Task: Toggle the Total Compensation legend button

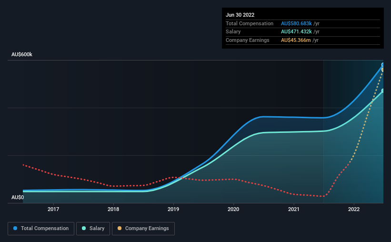Action: (41, 229)
